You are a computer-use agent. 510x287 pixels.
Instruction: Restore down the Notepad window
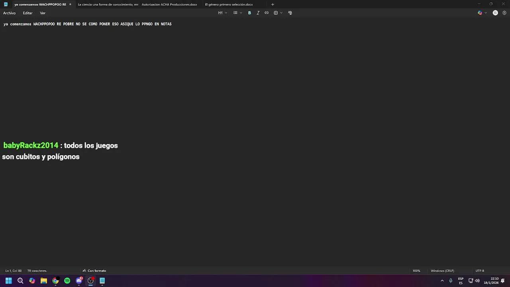pos(491,4)
